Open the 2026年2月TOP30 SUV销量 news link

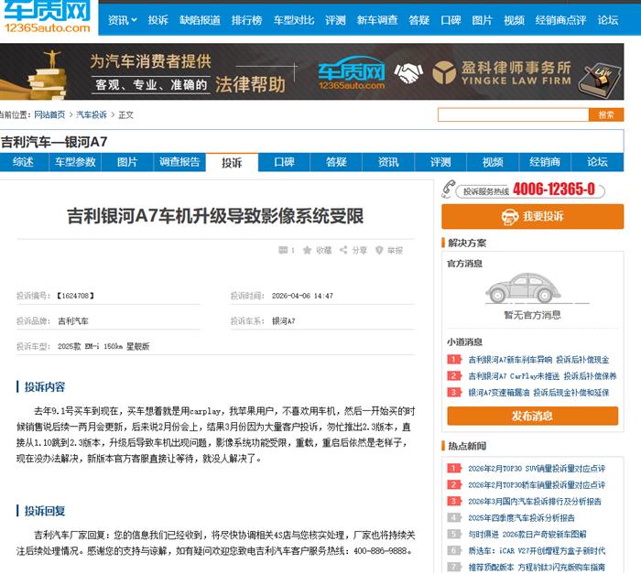click(x=536, y=469)
